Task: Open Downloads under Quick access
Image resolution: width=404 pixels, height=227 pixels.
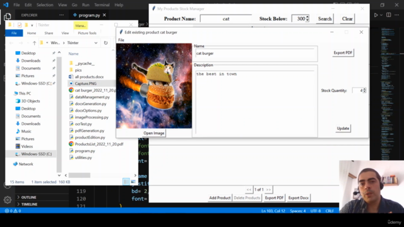Action: pos(31,61)
